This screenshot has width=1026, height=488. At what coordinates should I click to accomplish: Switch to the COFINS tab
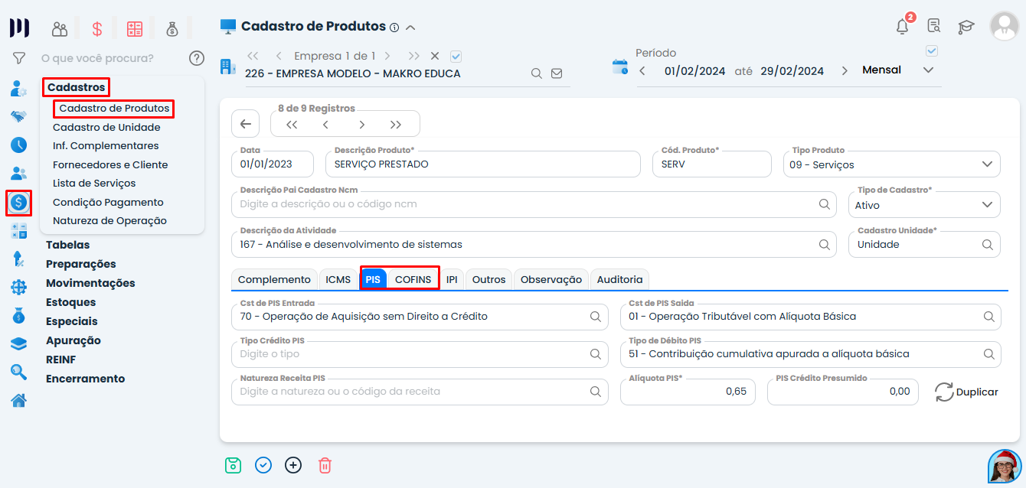[x=413, y=278]
